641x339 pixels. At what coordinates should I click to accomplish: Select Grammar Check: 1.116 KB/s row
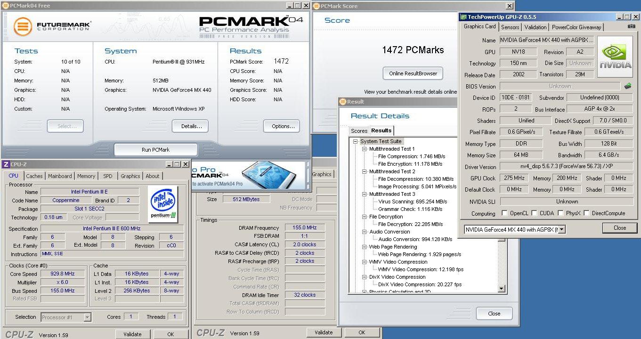click(x=410, y=209)
